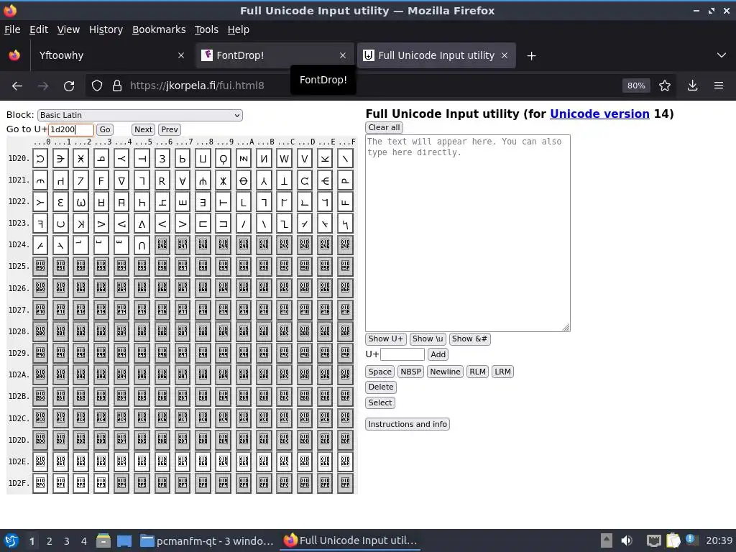This screenshot has width=736, height=552.
Task: Pick the epsilon-like character in row 1D22
Action: point(60,202)
